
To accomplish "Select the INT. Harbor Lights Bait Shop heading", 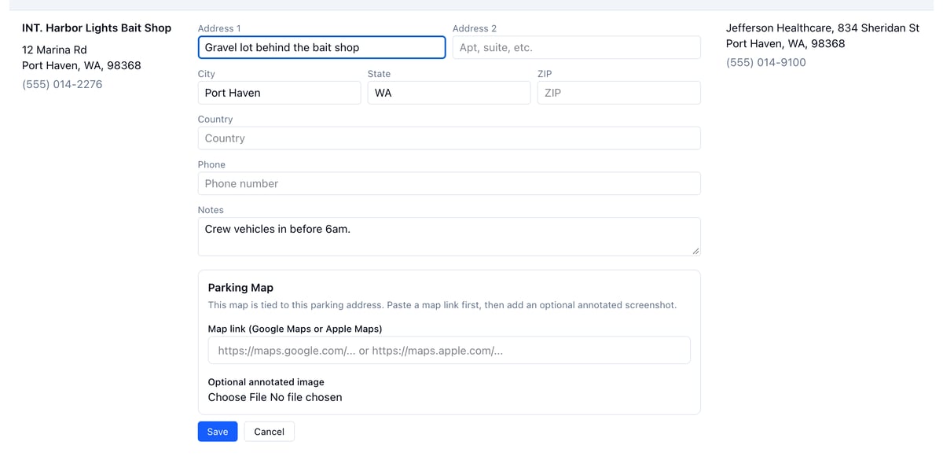I will point(97,28).
